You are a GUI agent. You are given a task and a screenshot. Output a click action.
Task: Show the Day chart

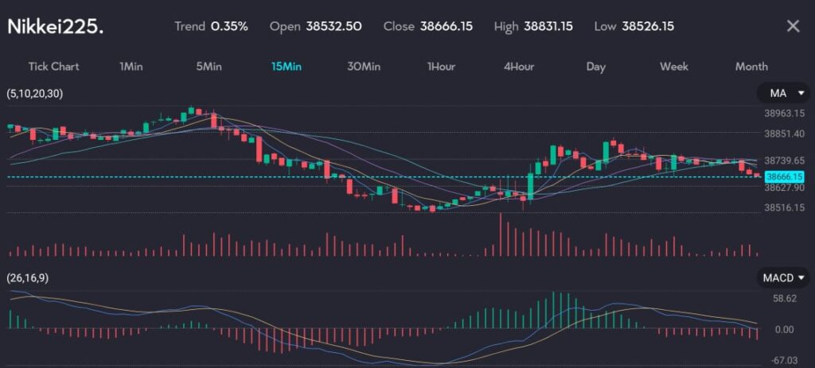[596, 67]
